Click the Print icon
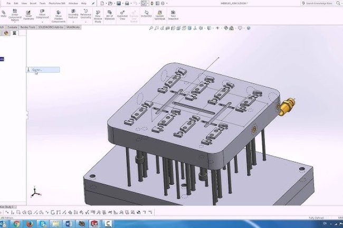This screenshot has width=343, height=228. [127, 3]
